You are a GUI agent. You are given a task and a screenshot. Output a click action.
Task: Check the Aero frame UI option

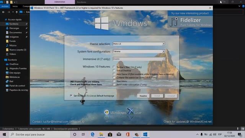tap(114, 74)
